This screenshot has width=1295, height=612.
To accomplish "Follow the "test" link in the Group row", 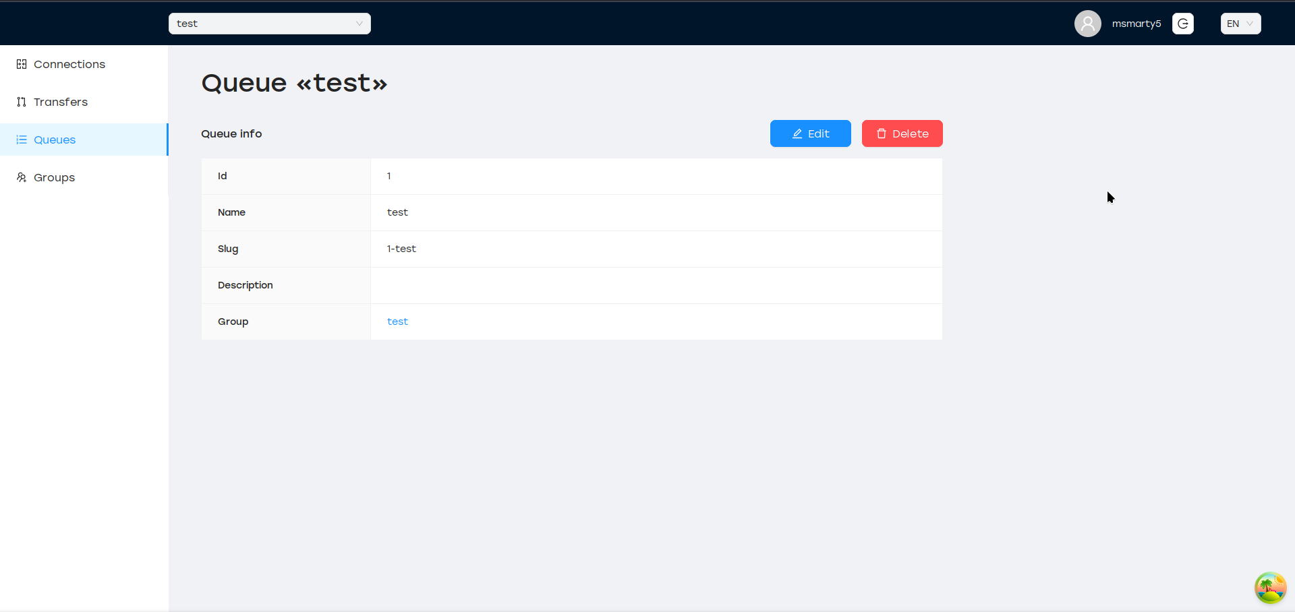I will (x=397, y=322).
